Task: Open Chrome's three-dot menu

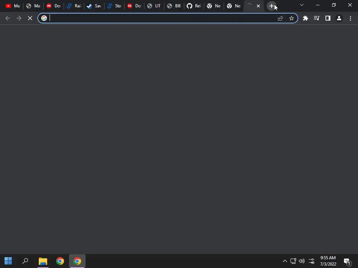Action: pyautogui.click(x=350, y=18)
